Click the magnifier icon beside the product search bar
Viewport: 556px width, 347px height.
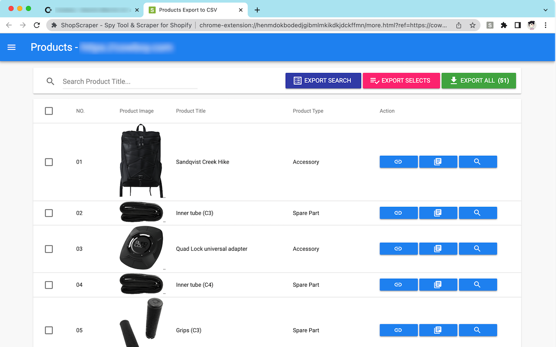(50, 81)
